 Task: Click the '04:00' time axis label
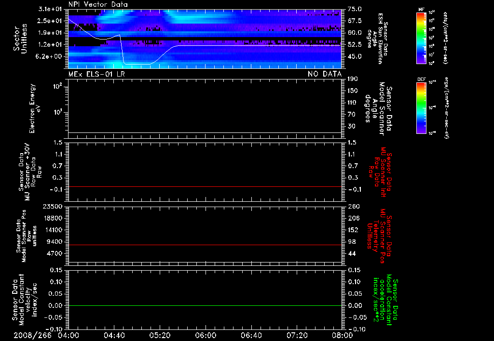69,335
